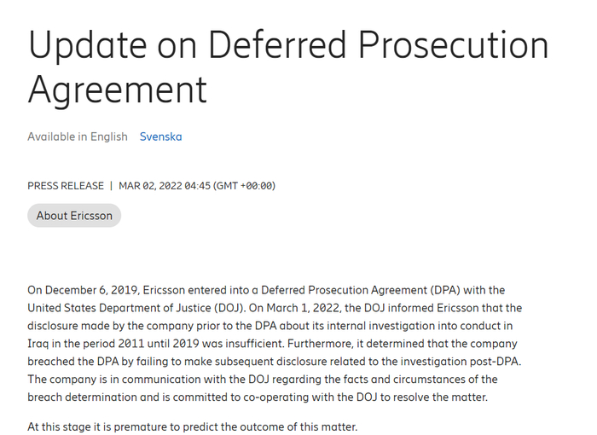
Task: Open the About Ericsson tag
Action: (x=74, y=216)
